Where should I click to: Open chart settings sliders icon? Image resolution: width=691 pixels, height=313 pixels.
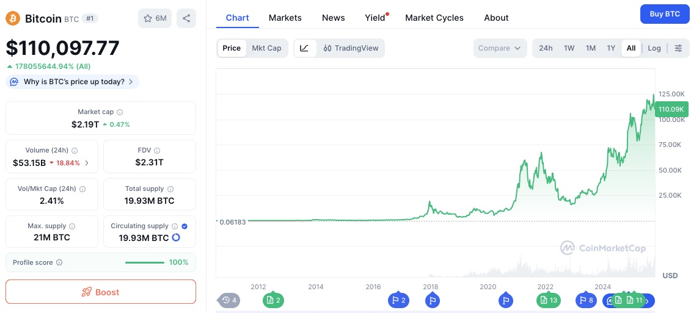coord(678,48)
